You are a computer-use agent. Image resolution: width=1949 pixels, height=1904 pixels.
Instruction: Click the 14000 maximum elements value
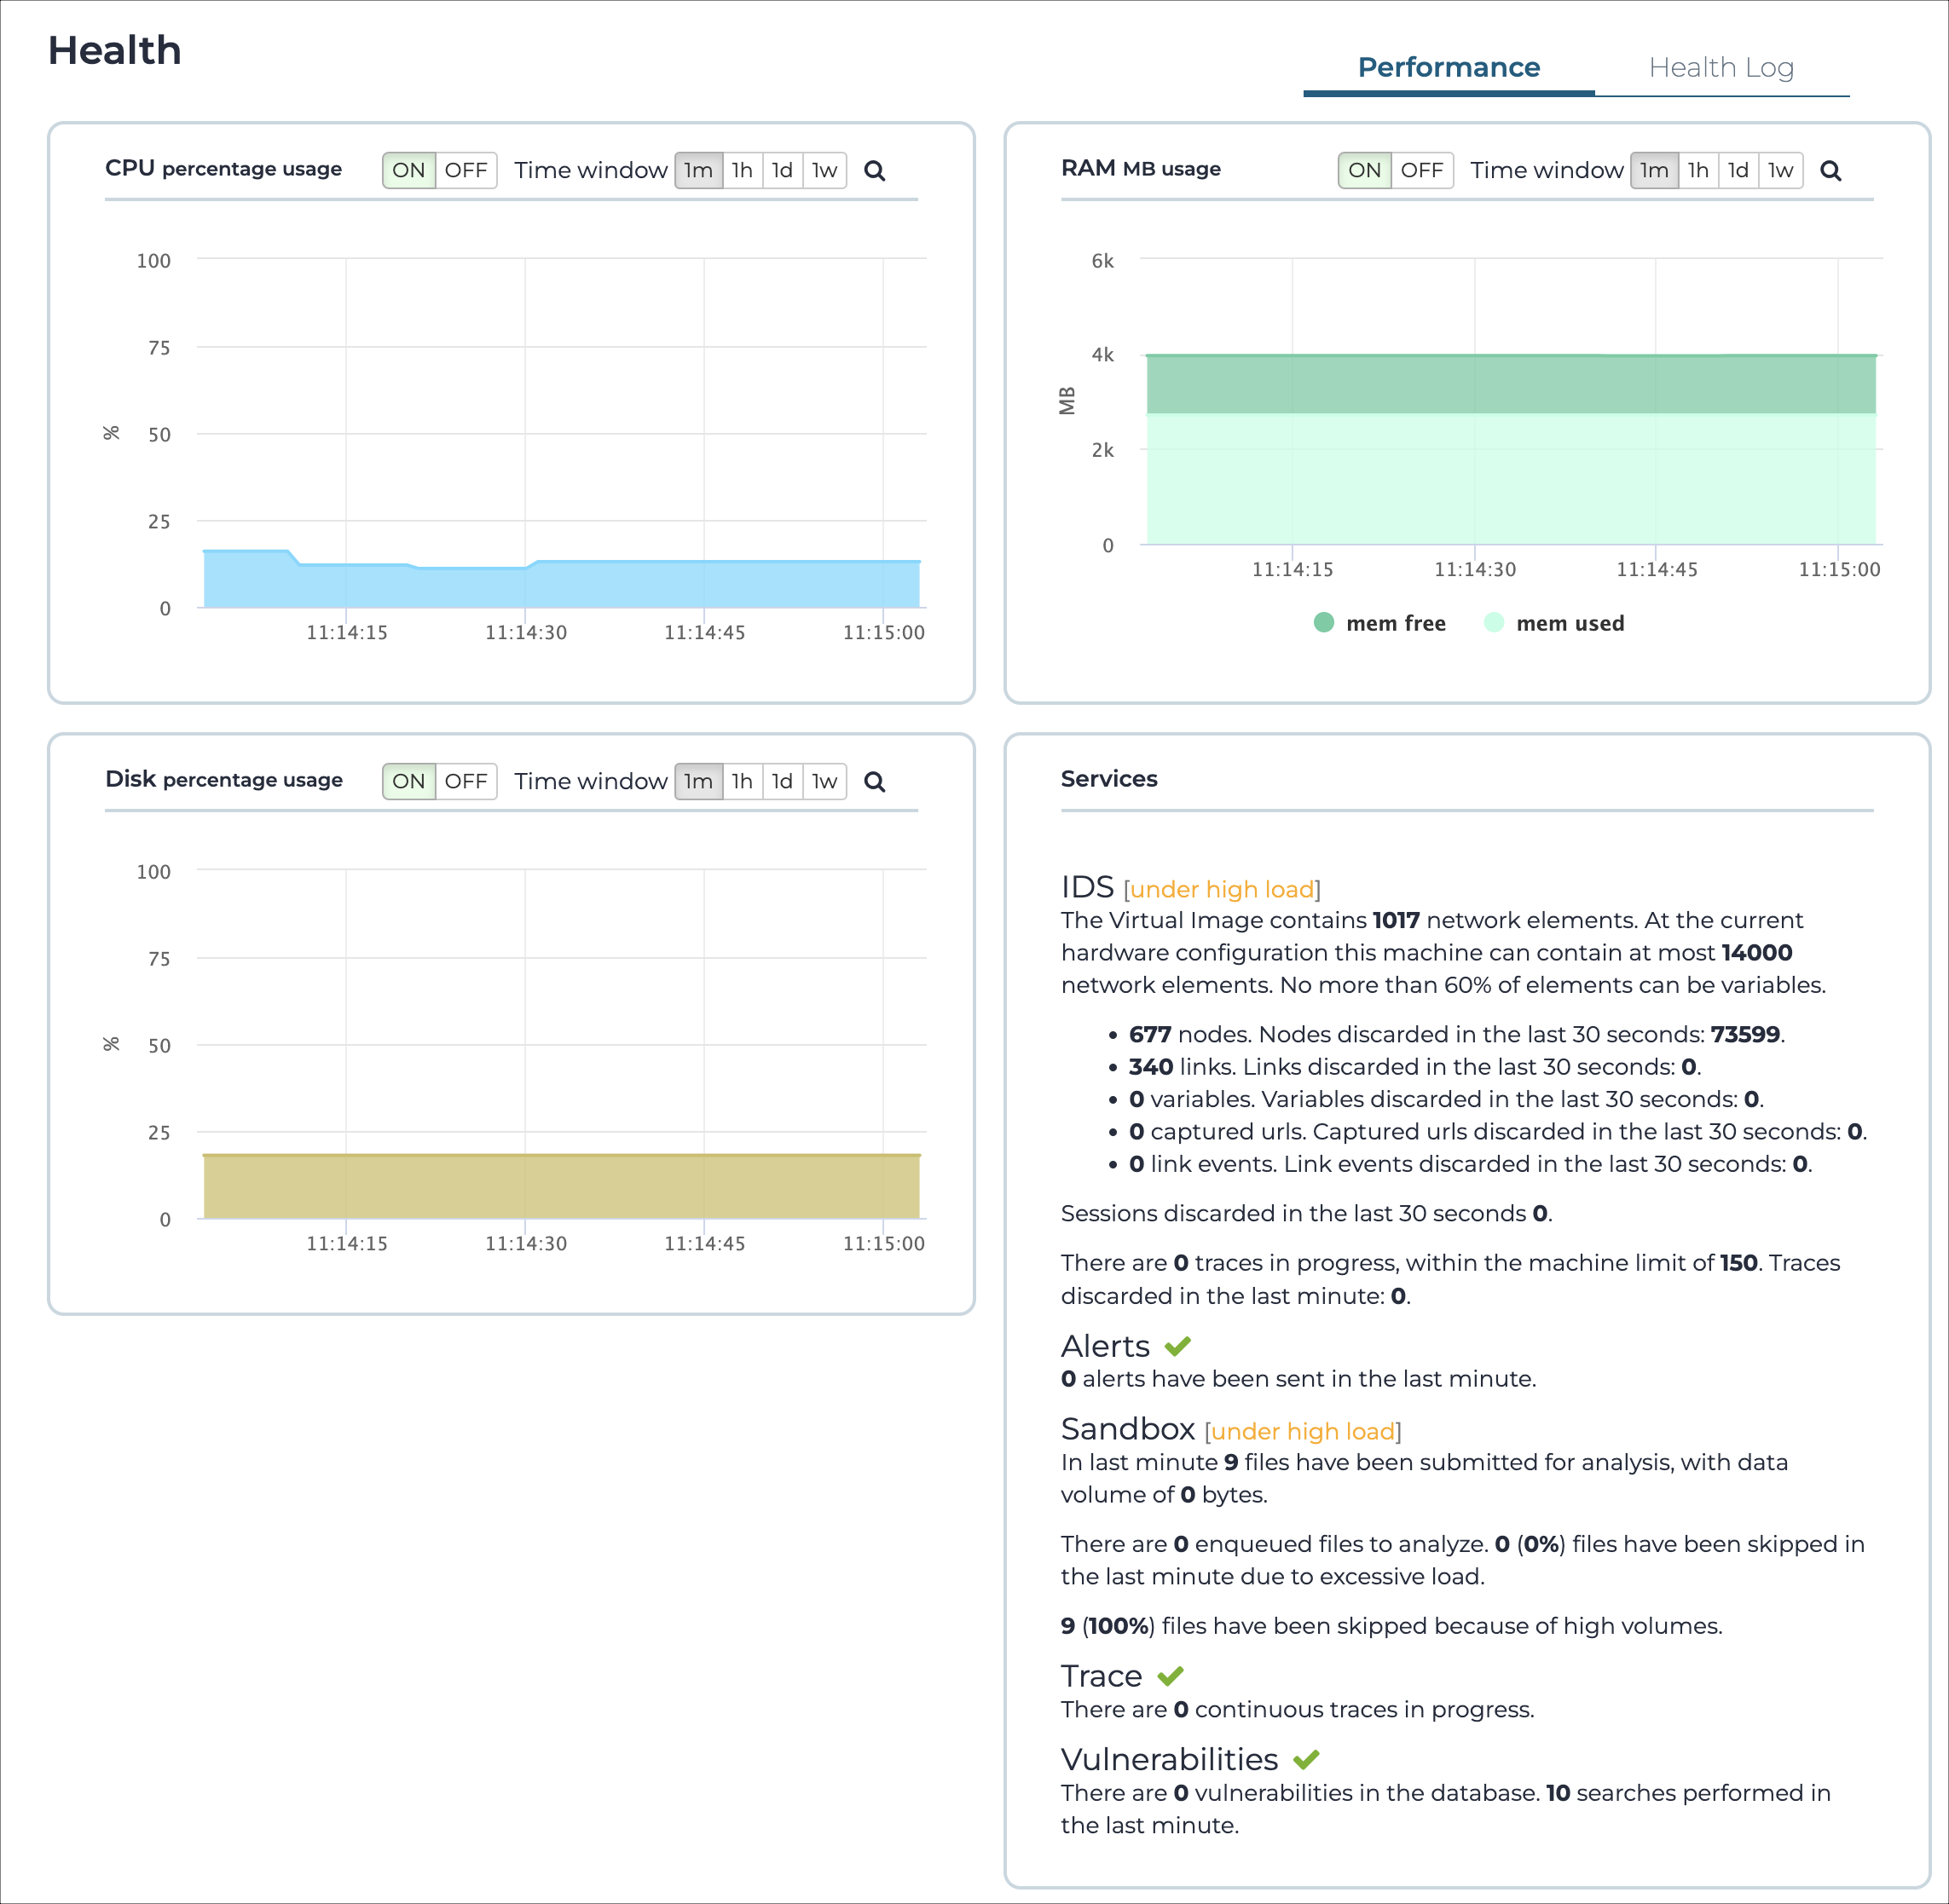pyautogui.click(x=1757, y=953)
